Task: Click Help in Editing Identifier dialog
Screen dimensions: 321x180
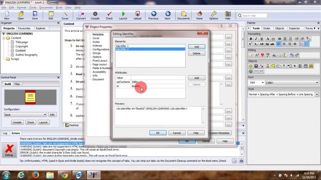Action: [196, 133]
